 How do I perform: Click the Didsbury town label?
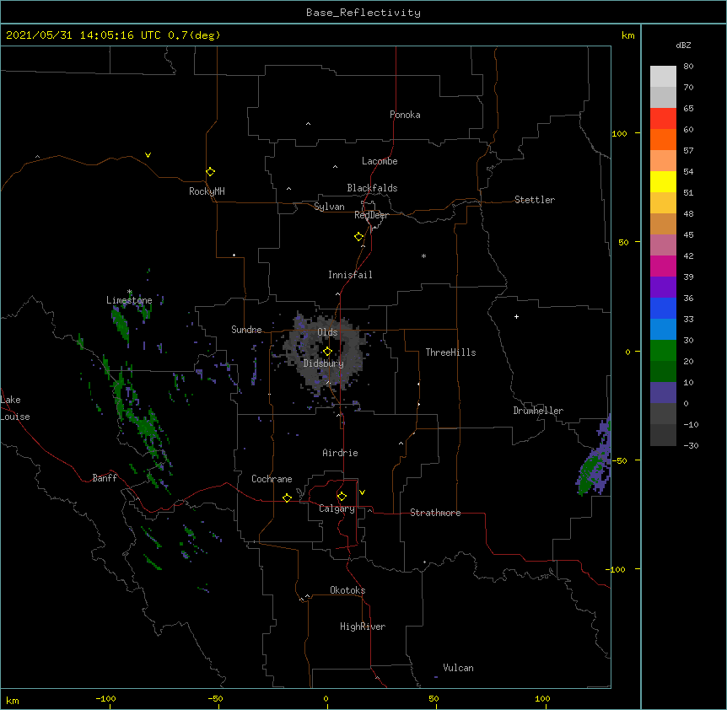coord(323,363)
